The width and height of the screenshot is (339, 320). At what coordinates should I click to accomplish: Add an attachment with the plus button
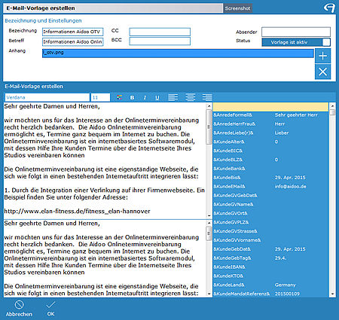point(322,56)
